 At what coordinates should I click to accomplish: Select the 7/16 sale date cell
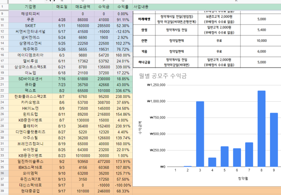click(62, 79)
